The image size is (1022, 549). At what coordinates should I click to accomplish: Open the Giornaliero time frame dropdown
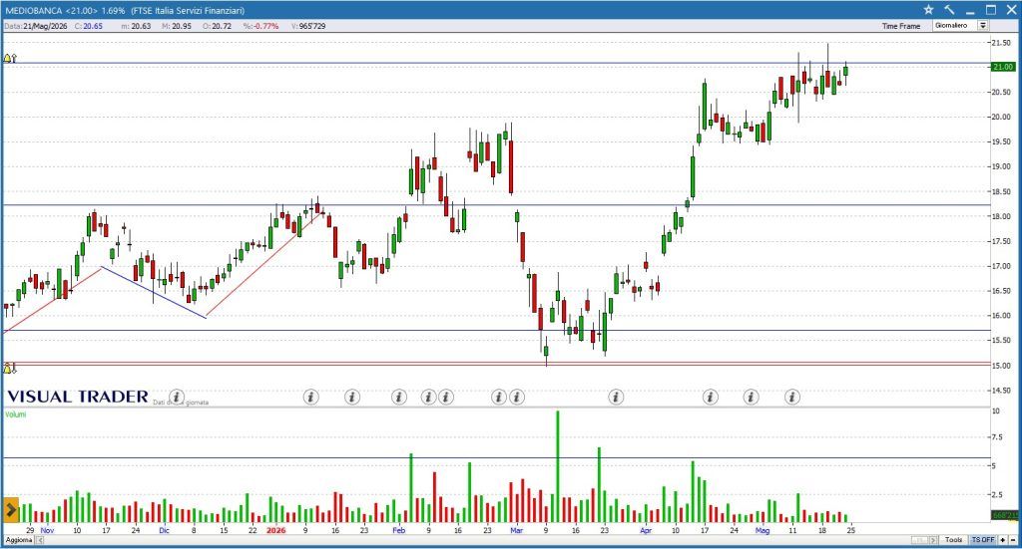click(982, 25)
